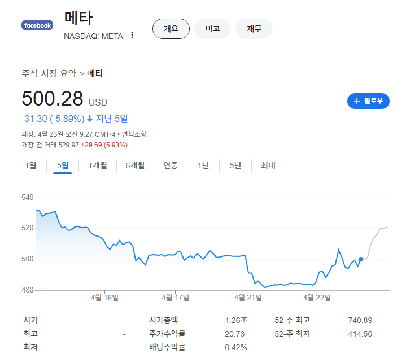
Task: Click the 414.50 value
Action: 360,334
